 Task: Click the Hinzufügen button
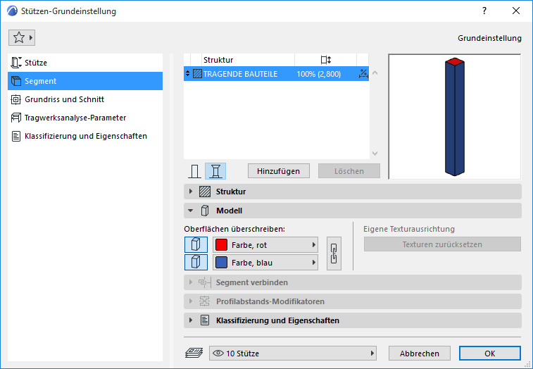[279, 171]
